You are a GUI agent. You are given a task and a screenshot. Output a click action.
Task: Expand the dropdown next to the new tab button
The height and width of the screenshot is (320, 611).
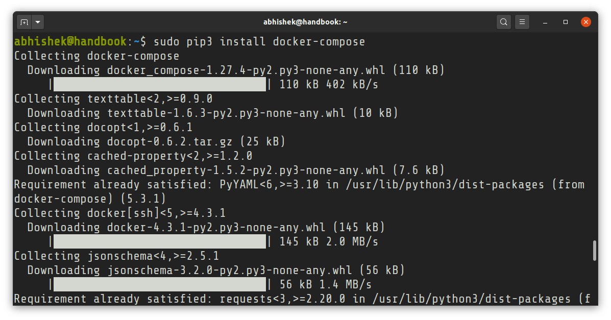[x=37, y=22]
